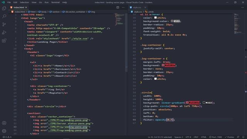Open the Help menu
The height and width of the screenshot is (139, 247).
pyautogui.click(x=64, y=2)
